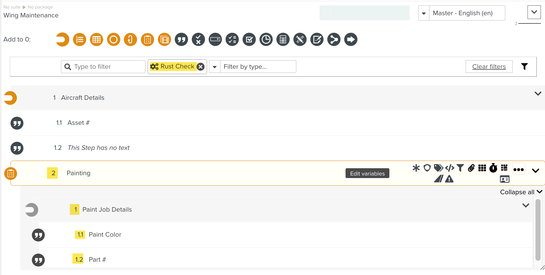Screen dimensions: 545x275
Task: Open the code brackets icon on Painting
Action: click(x=450, y=168)
